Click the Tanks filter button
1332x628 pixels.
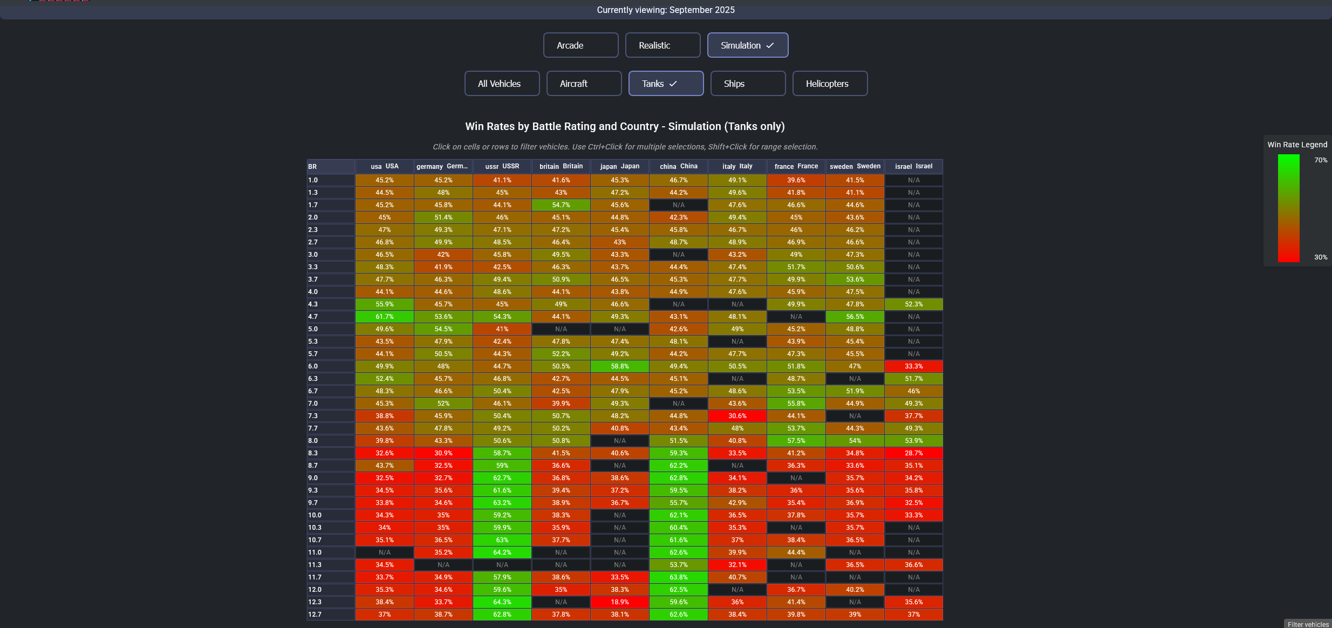coord(666,84)
